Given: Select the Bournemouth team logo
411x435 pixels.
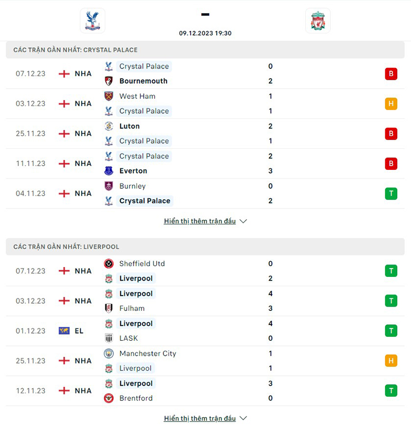Looking at the screenshot, I should (108, 81).
